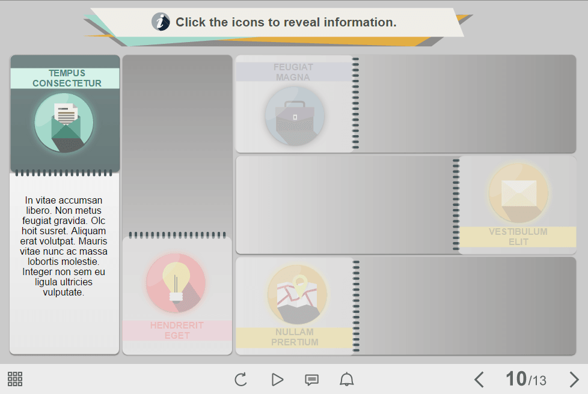
Task: Select the Tempus Consectetur mail document icon
Action: [x=64, y=123]
